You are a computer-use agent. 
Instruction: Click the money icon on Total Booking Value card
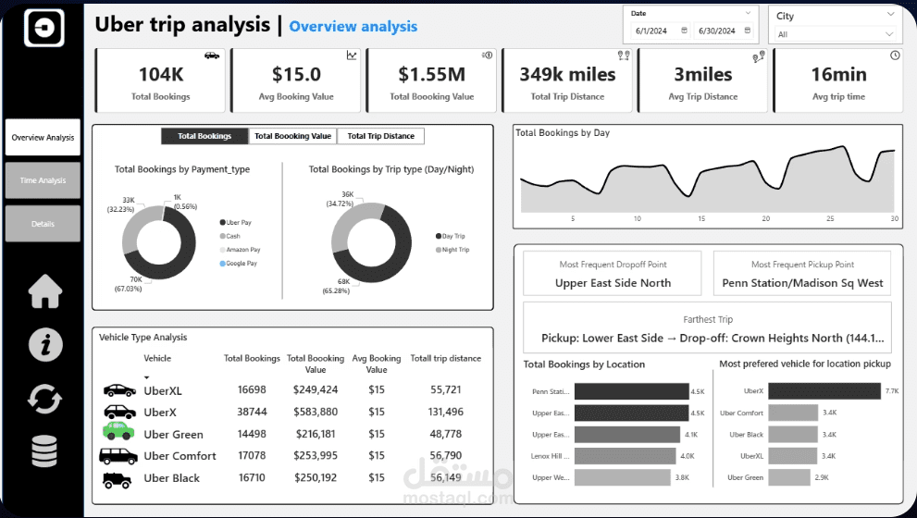point(487,55)
